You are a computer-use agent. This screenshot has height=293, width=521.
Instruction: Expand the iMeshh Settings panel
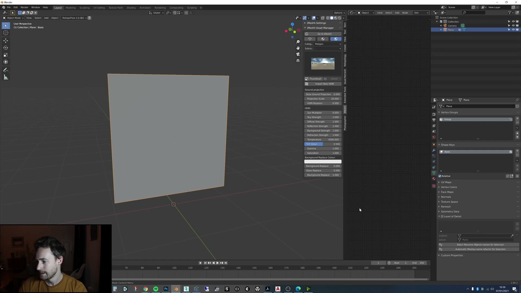pyautogui.click(x=316, y=23)
